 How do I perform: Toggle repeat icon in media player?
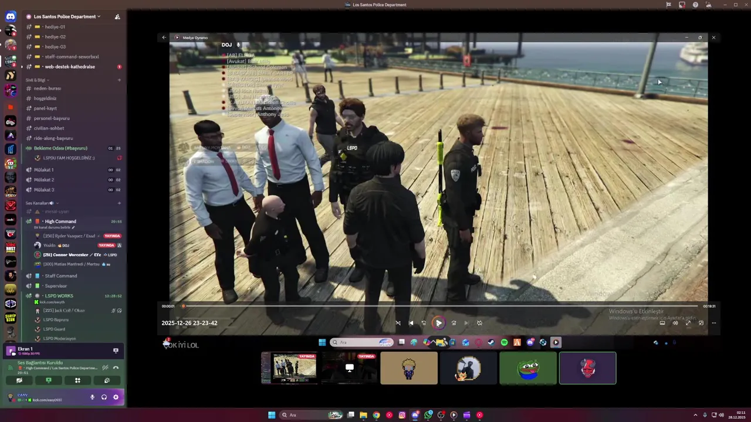point(479,323)
